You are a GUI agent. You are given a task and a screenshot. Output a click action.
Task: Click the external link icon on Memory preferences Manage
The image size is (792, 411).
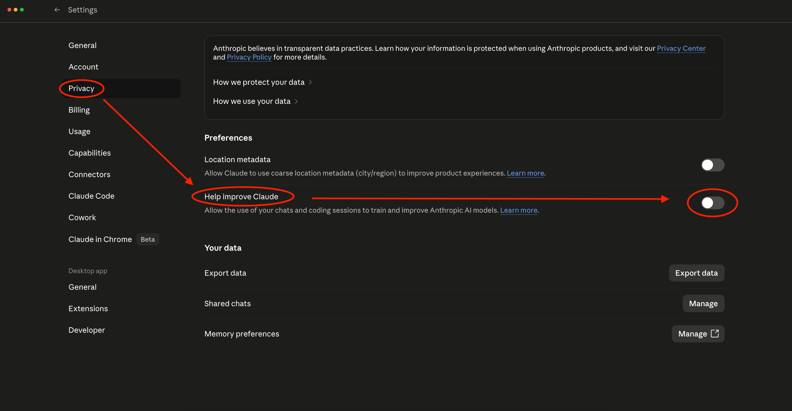pyautogui.click(x=715, y=334)
